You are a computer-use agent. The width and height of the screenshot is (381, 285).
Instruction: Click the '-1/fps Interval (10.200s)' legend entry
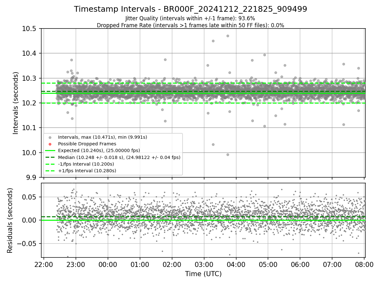click(x=86, y=164)
